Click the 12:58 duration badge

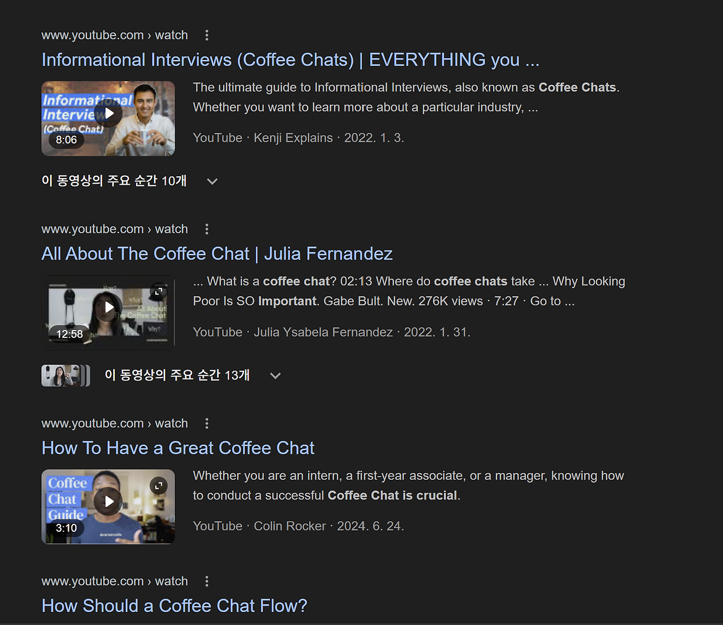pos(69,334)
